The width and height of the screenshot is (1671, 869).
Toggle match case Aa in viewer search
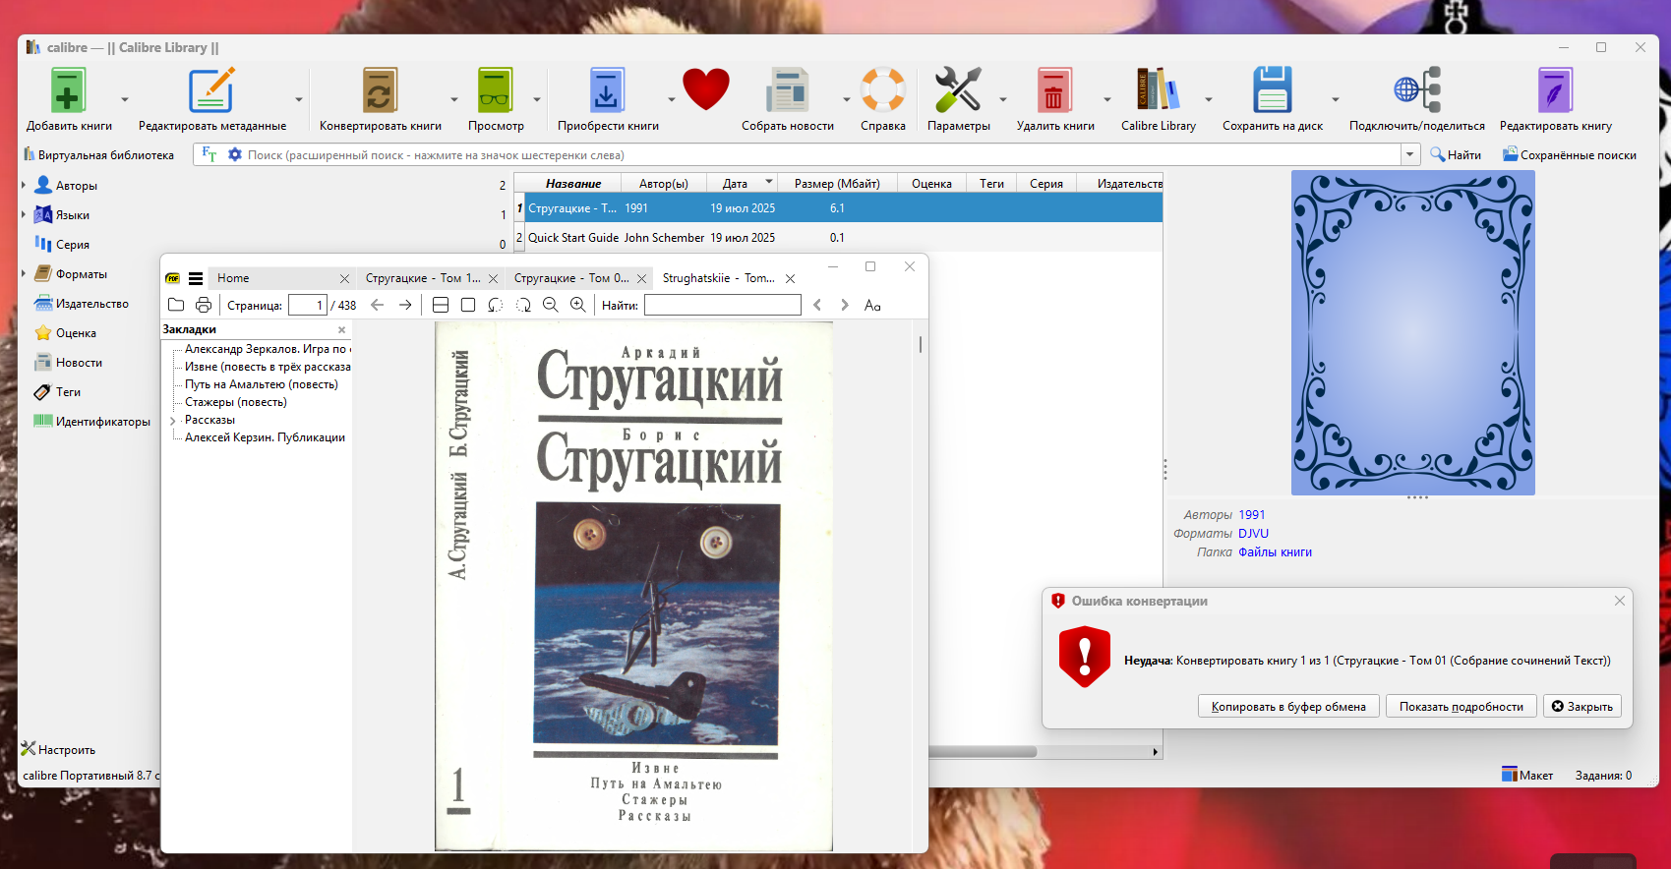pos(872,305)
